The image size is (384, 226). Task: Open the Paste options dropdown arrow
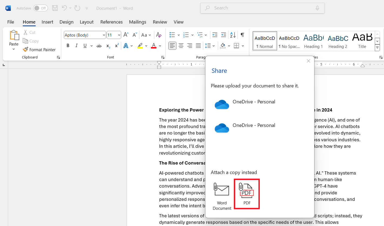click(14, 49)
